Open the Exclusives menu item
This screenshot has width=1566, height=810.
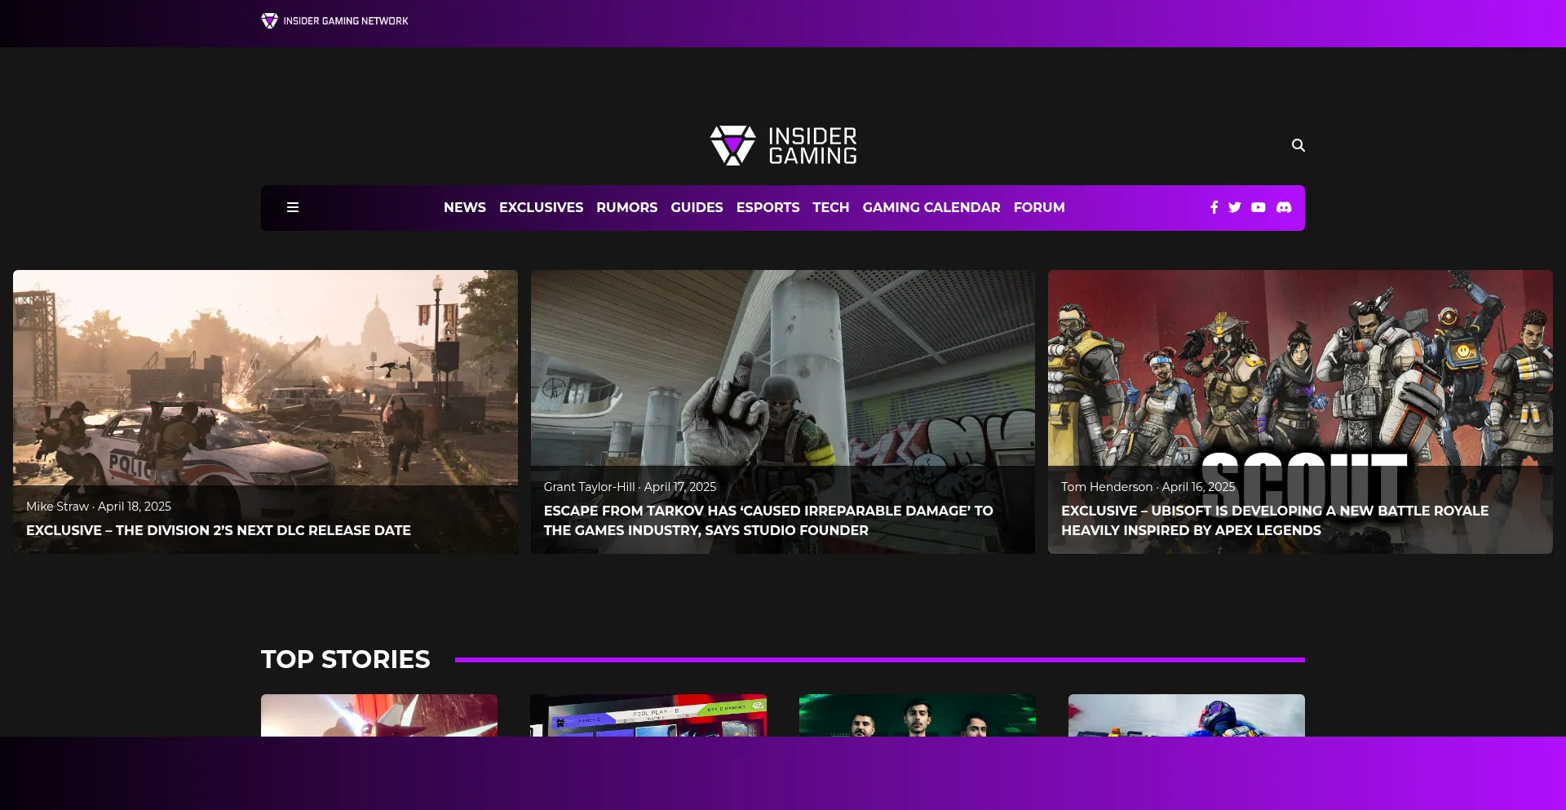(541, 208)
